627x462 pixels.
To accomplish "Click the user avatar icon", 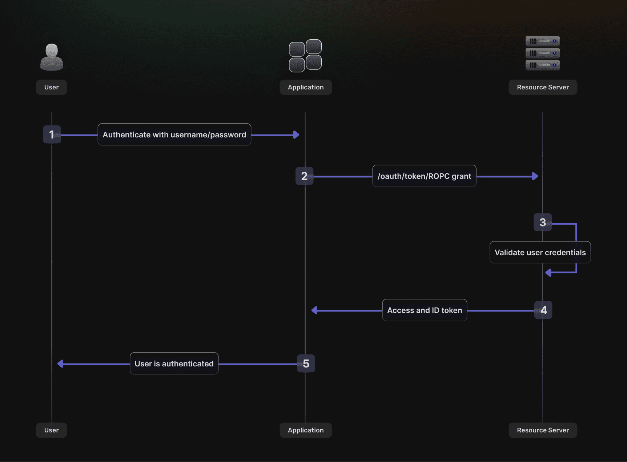I will click(52, 57).
